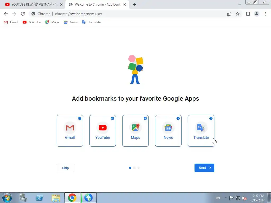271x203 pixels.
Task: Uncheck the YouTube card checkmark
Action: point(112,118)
